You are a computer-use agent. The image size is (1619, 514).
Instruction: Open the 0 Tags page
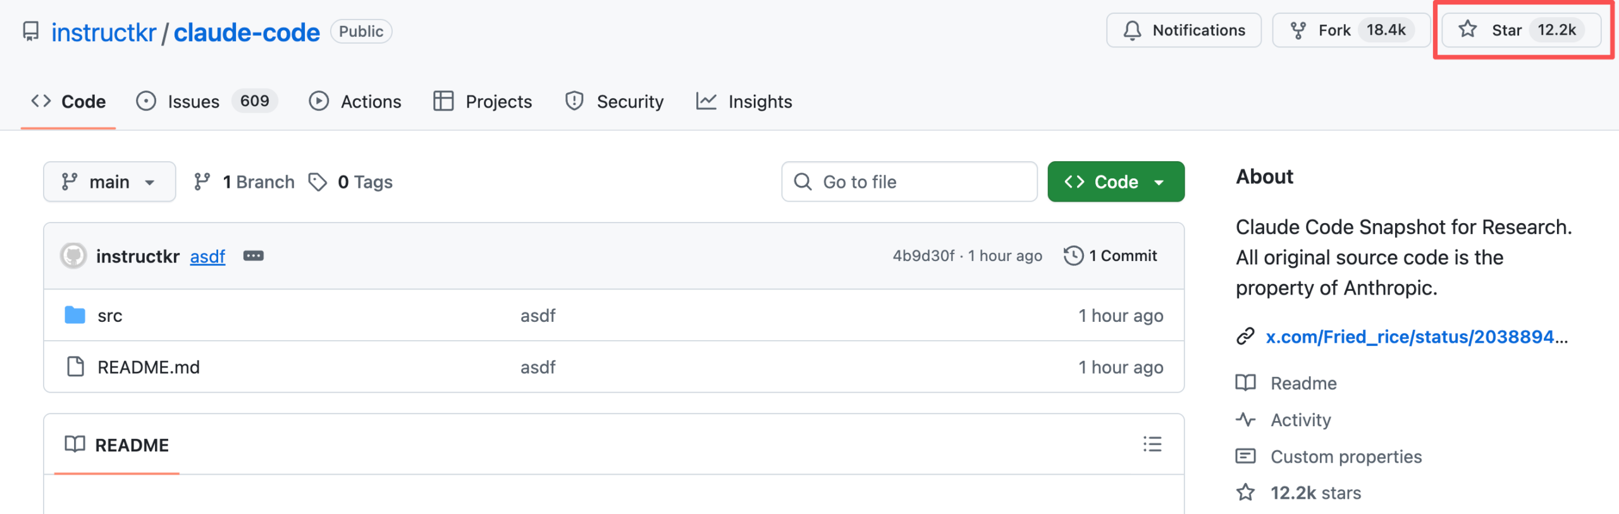[351, 182]
